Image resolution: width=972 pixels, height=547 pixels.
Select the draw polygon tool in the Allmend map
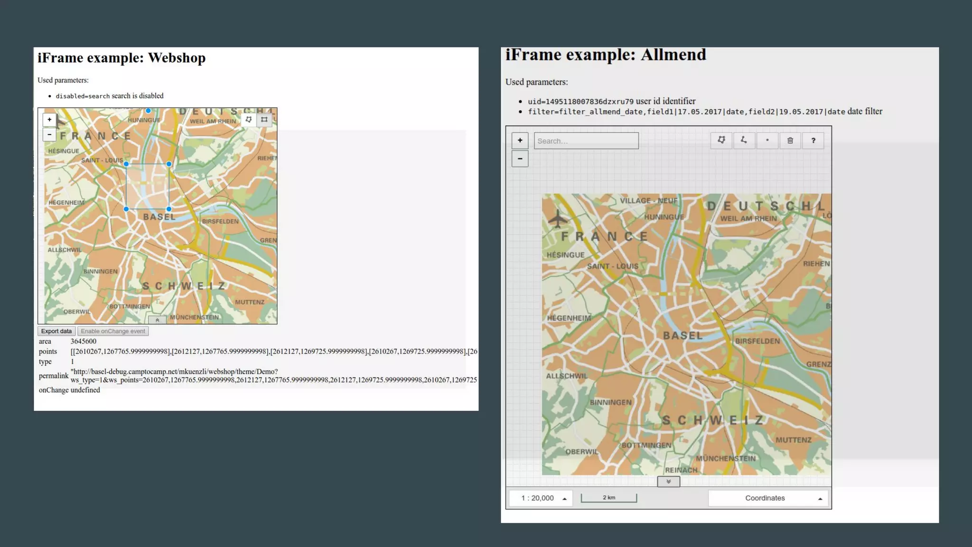(x=721, y=141)
